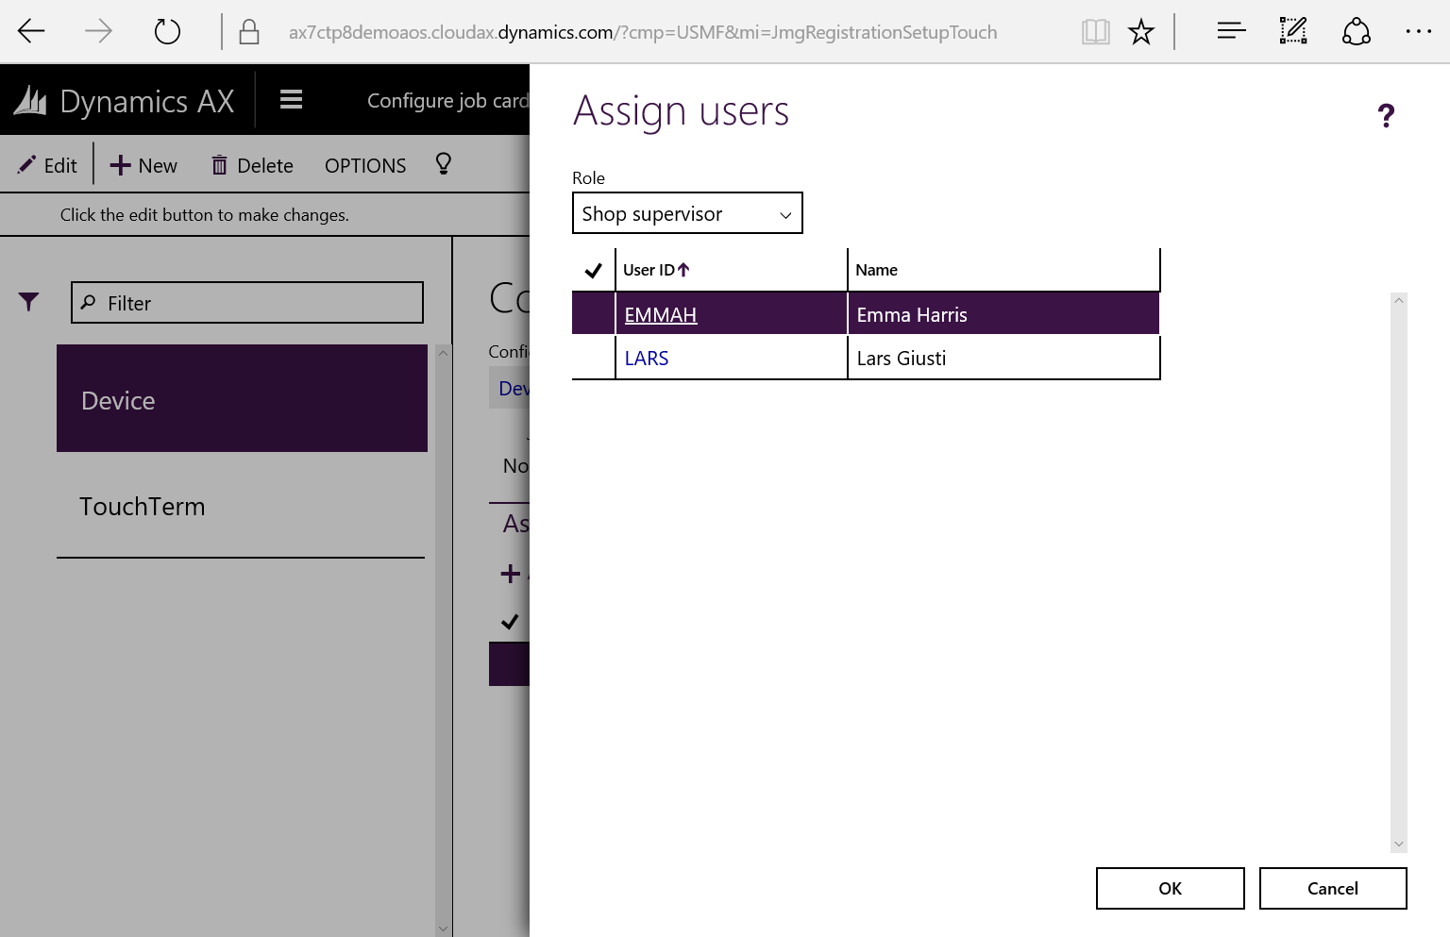The image size is (1450, 937).
Task: Click New in the action bar
Action: click(x=143, y=165)
